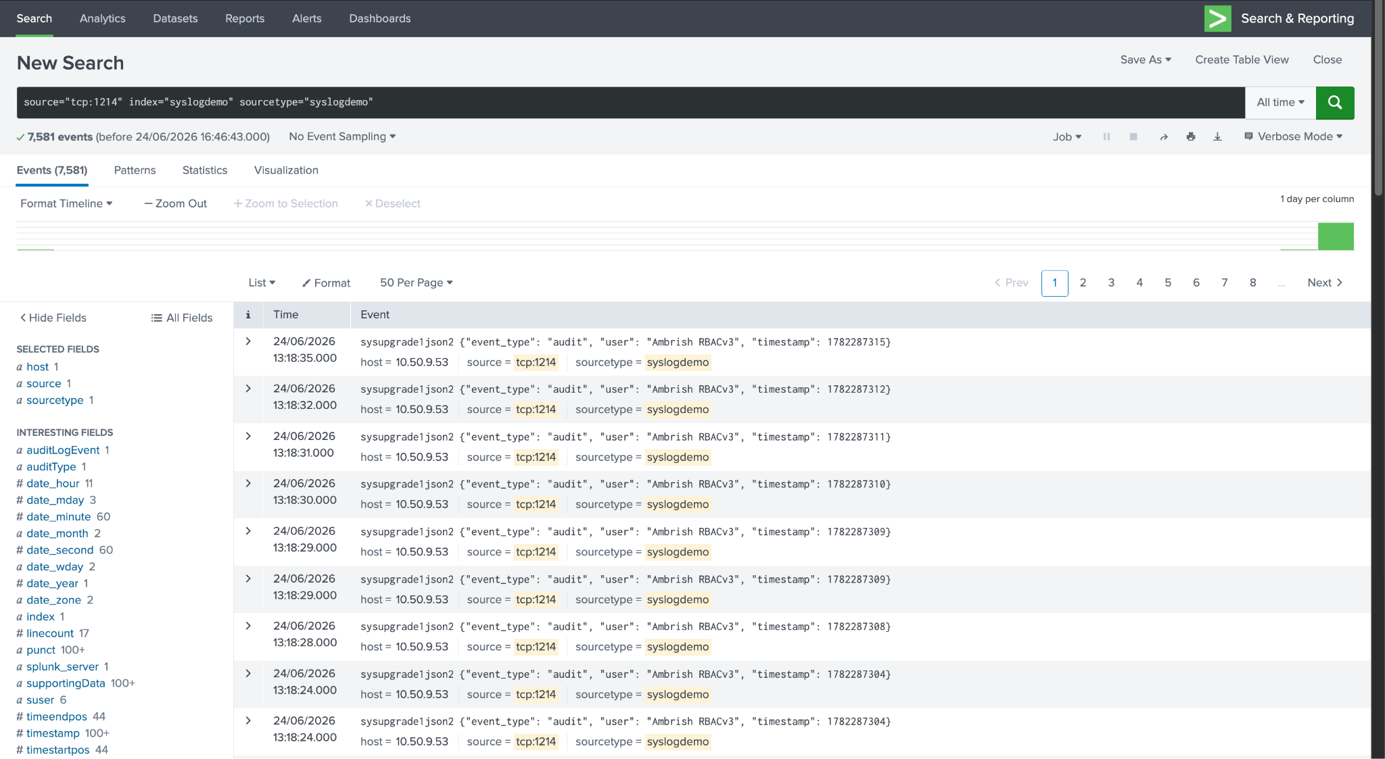Open the splunk_server field
Screen dimensions: 1385x759
pyautogui.click(x=62, y=666)
